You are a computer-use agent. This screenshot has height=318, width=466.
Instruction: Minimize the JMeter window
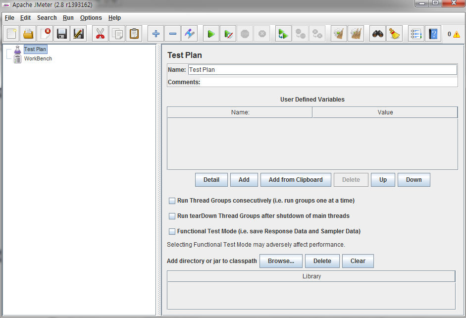421,3
